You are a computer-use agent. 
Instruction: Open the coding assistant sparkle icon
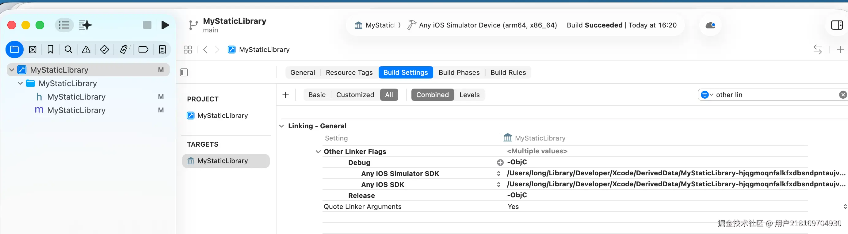pos(85,25)
